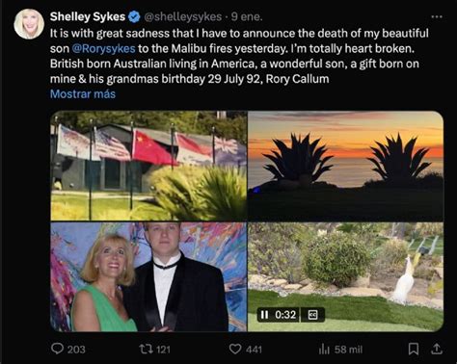Open the flags photo thumbnail
Viewport: 457px width, 364px height.
148,166
